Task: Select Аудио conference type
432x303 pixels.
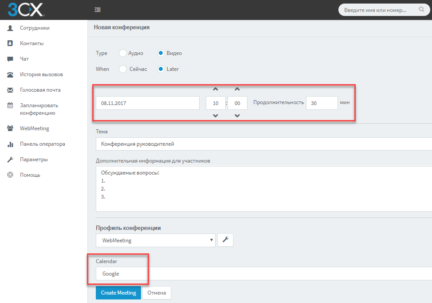Action: coord(123,53)
